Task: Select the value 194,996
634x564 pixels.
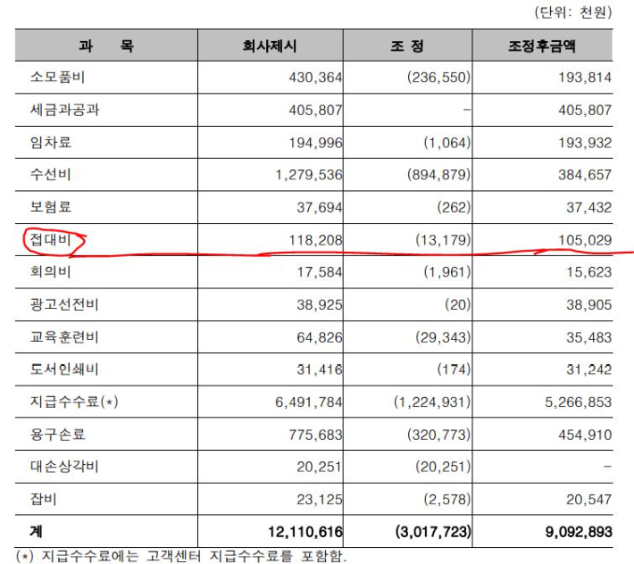Action: coord(315,143)
